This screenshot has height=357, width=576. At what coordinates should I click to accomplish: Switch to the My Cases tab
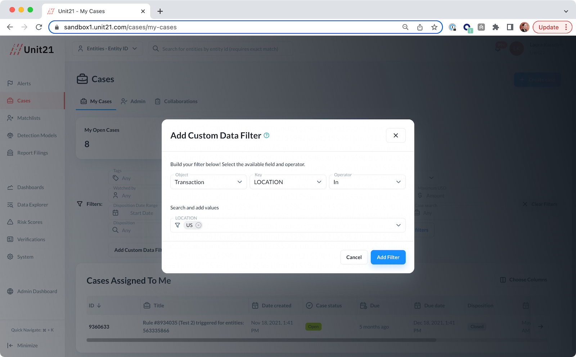click(96, 101)
